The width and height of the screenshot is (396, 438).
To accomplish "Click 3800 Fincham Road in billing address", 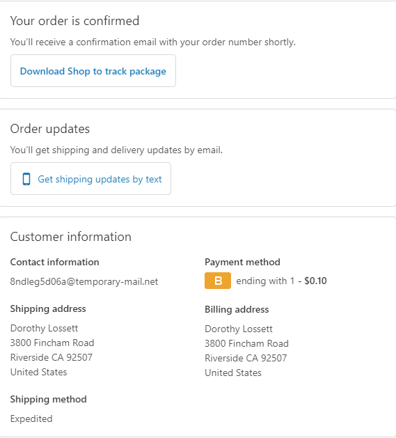I will [x=246, y=343].
